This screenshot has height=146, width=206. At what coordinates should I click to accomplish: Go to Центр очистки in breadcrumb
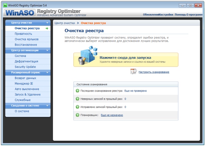point(66,23)
